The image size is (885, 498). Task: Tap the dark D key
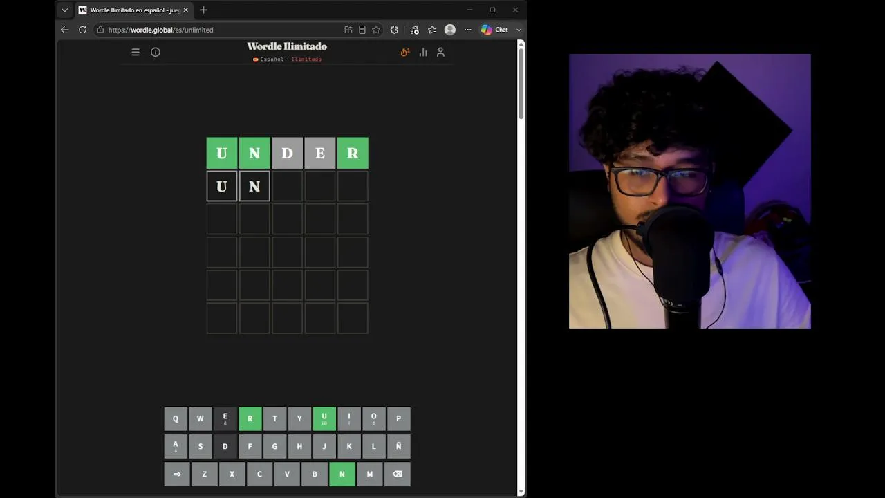(x=225, y=447)
